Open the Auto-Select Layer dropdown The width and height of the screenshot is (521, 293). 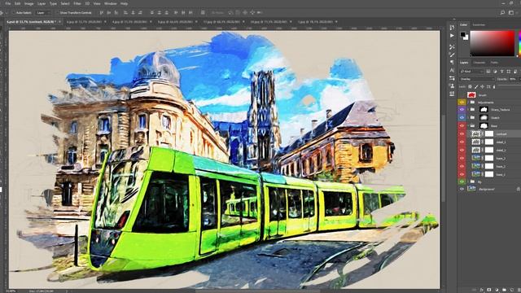point(43,13)
